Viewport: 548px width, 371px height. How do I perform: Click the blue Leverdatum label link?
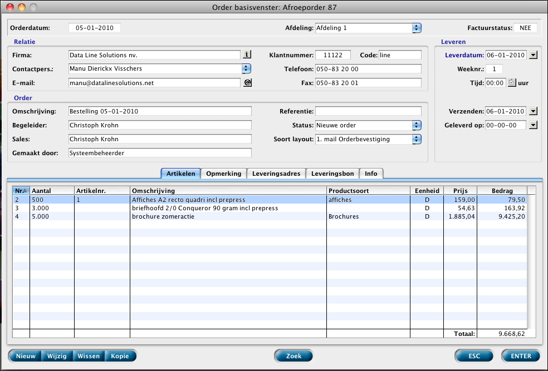click(x=464, y=55)
